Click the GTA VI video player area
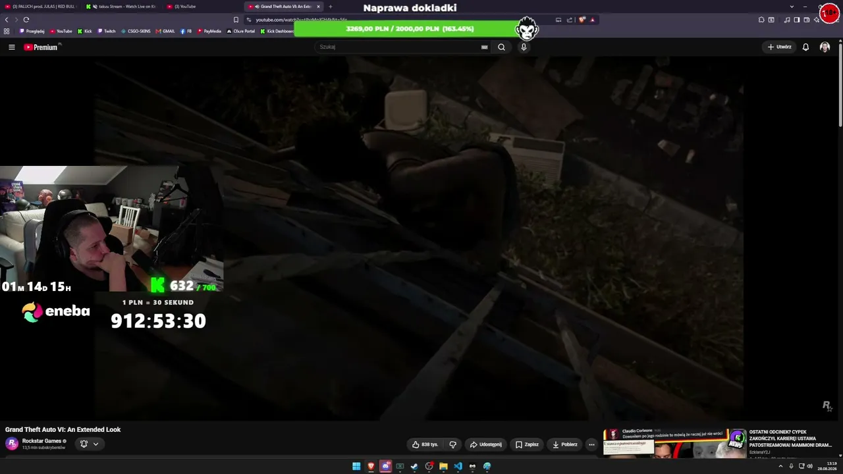This screenshot has width=843, height=474. [419, 237]
